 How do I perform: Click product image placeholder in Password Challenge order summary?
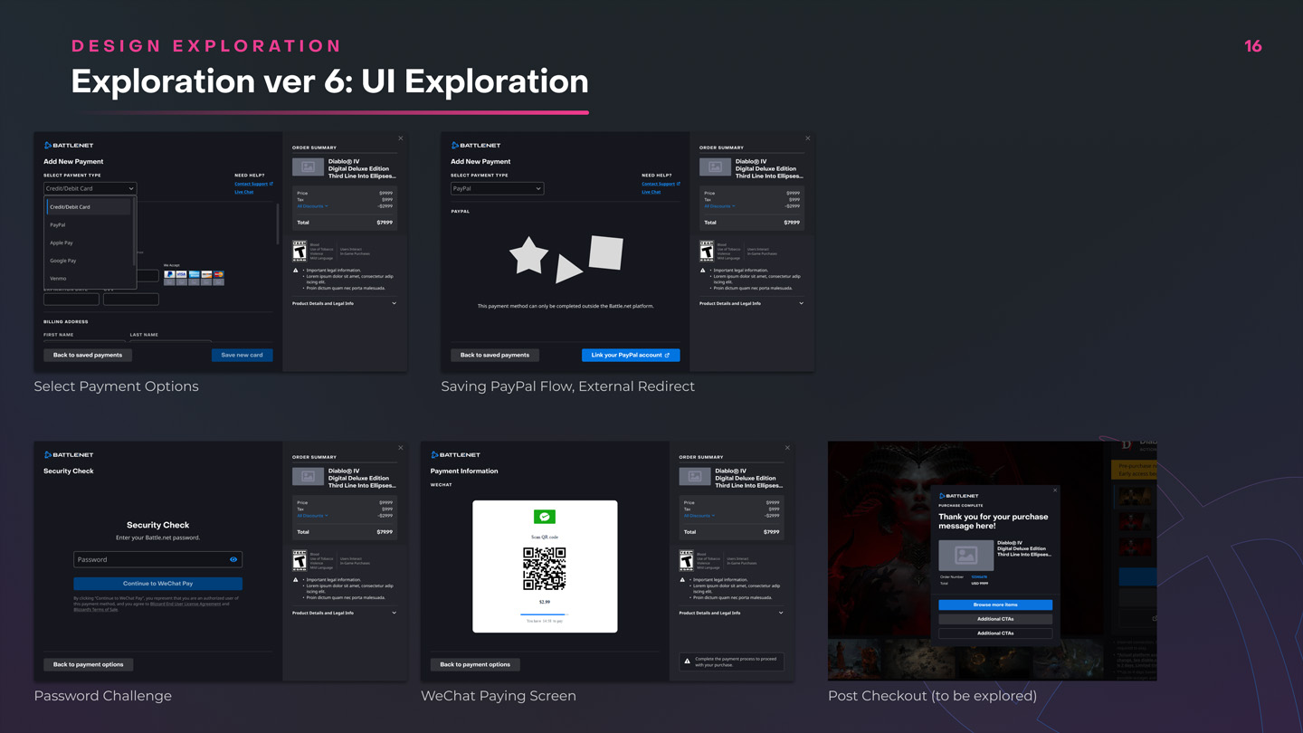point(308,477)
